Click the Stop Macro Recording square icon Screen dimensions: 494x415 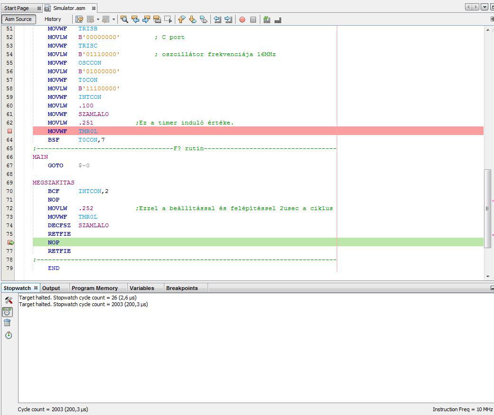(253, 19)
